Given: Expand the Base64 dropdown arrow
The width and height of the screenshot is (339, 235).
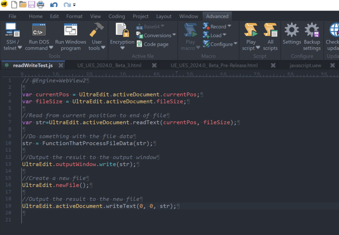Looking at the screenshot, I should pos(162,26).
